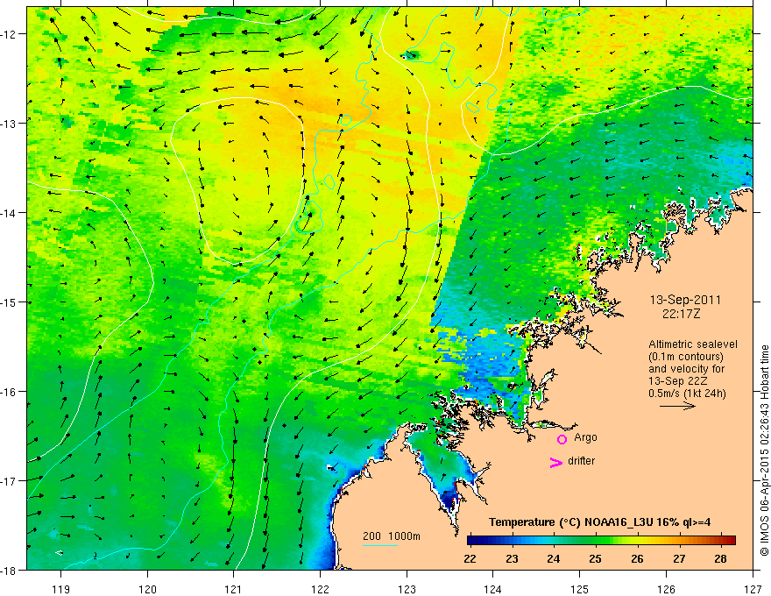Image resolution: width=771 pixels, height=596 pixels.
Task: Click colorbar tick value 22
Action: [x=470, y=559]
